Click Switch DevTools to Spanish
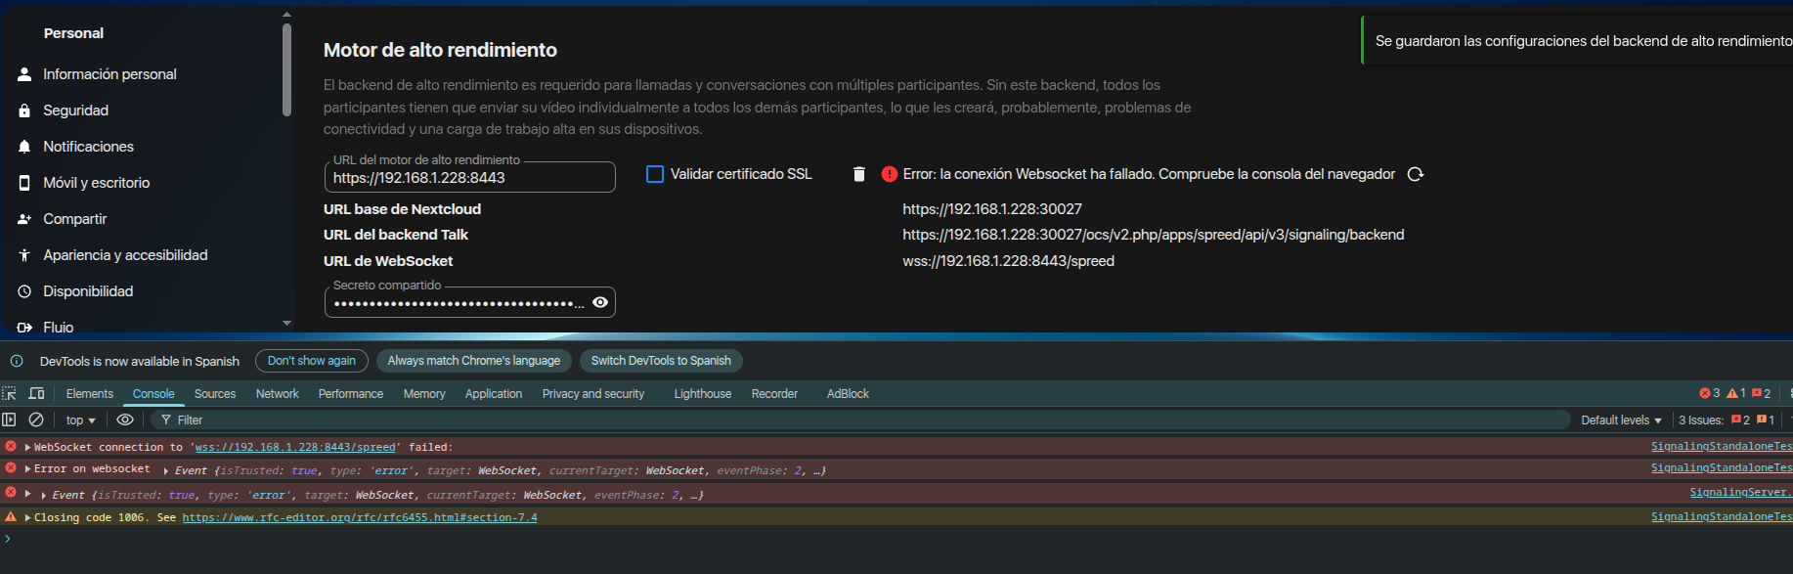Image resolution: width=1793 pixels, height=574 pixels. click(661, 361)
